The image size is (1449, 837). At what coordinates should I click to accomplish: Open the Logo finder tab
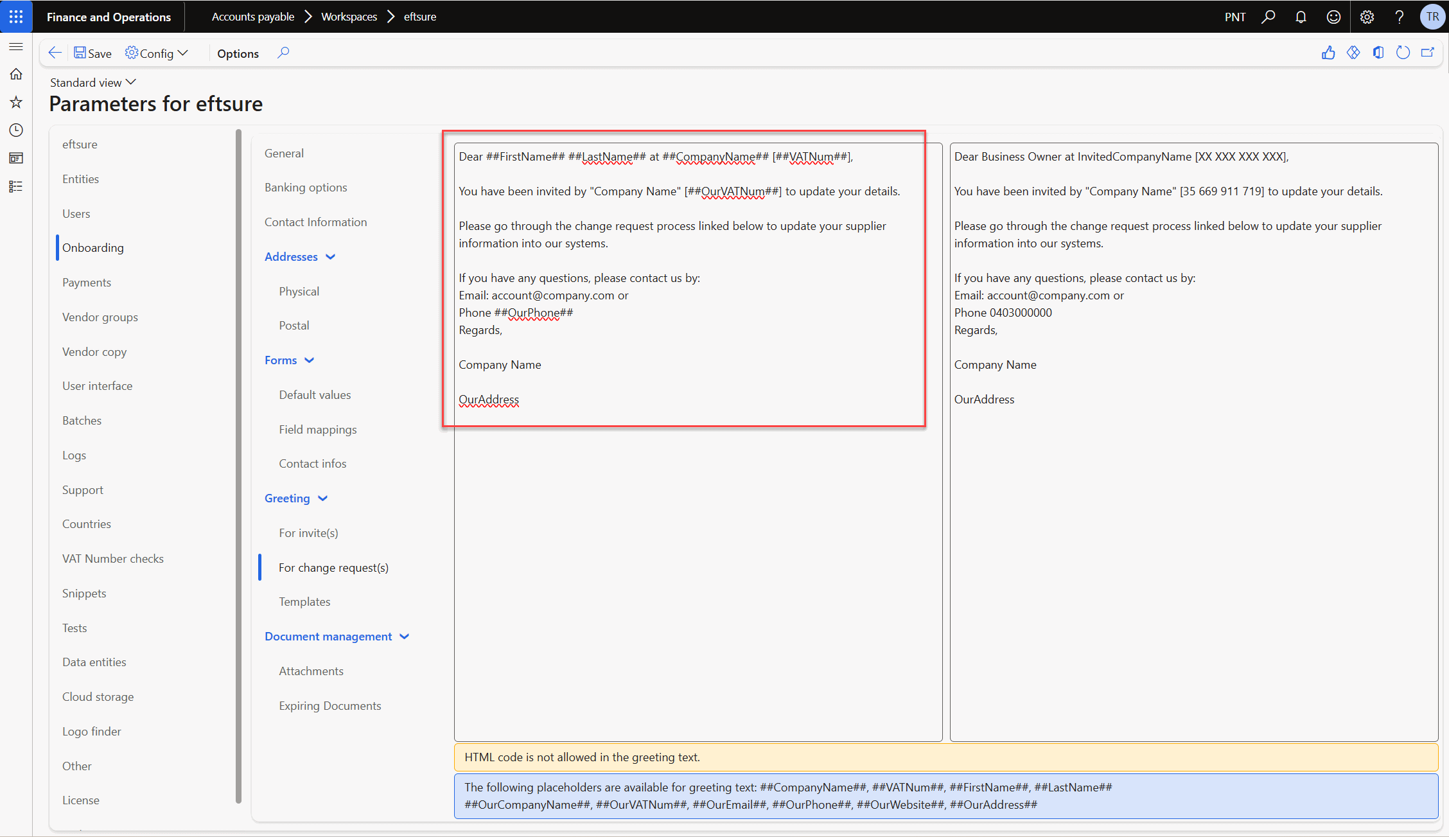[91, 732]
